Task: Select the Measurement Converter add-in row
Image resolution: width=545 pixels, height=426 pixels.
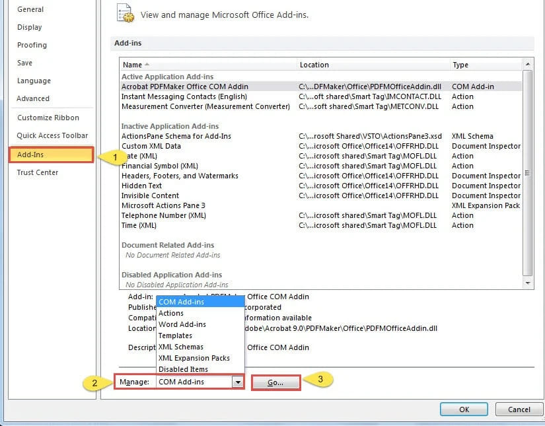Action: (x=205, y=106)
